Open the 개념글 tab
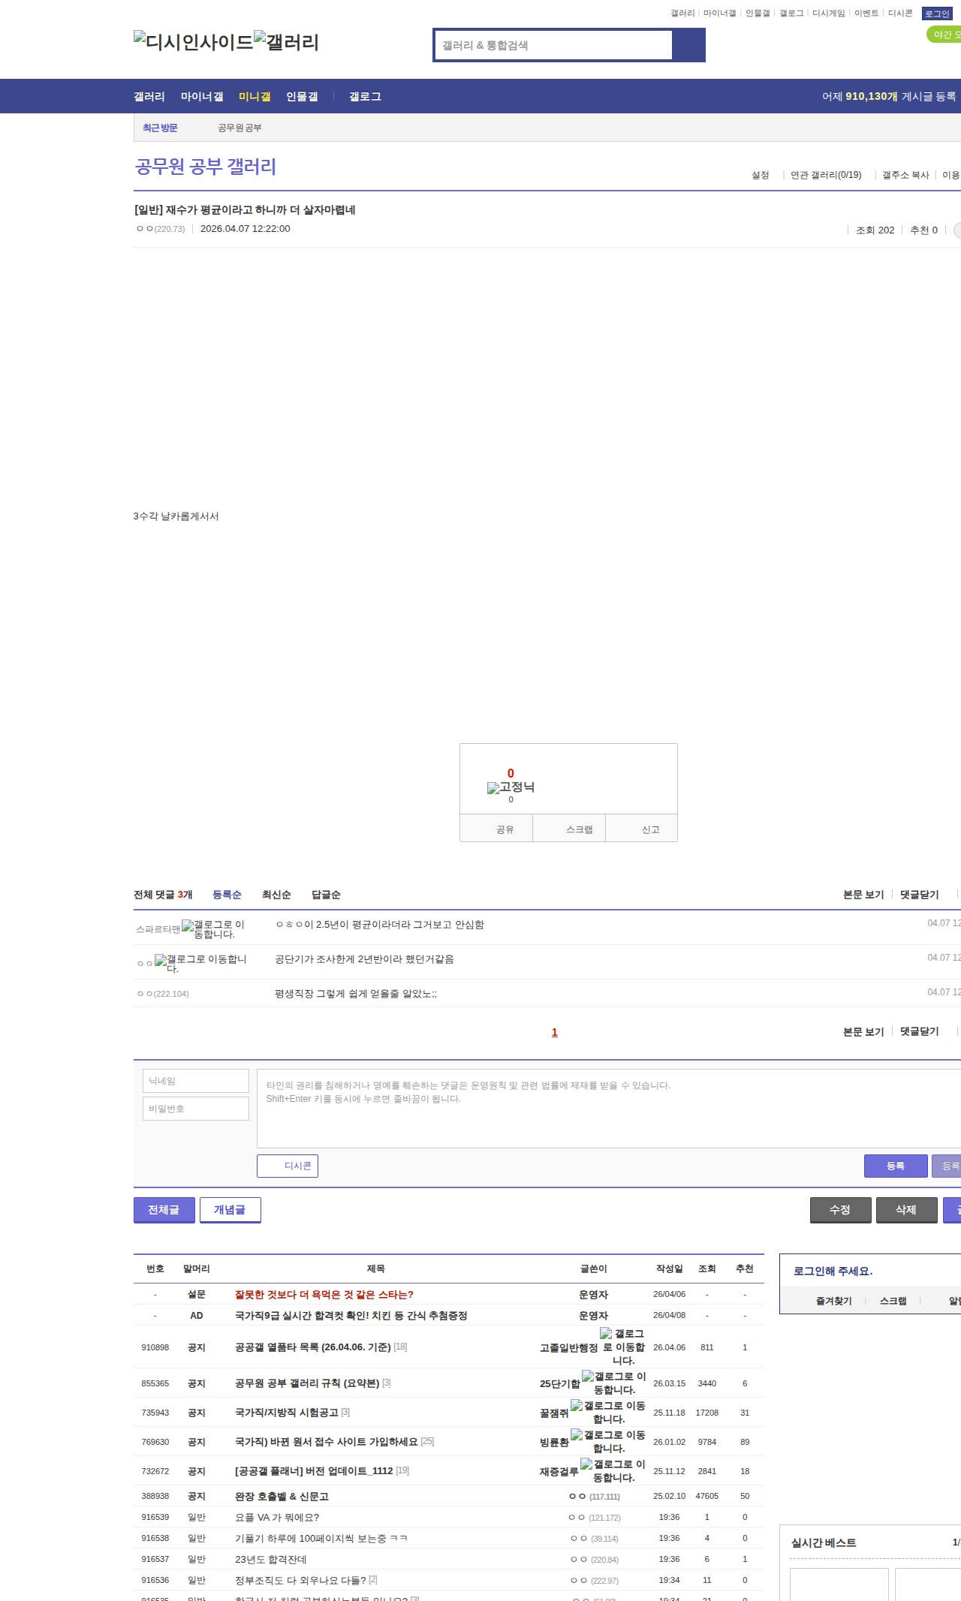 pyautogui.click(x=230, y=1210)
